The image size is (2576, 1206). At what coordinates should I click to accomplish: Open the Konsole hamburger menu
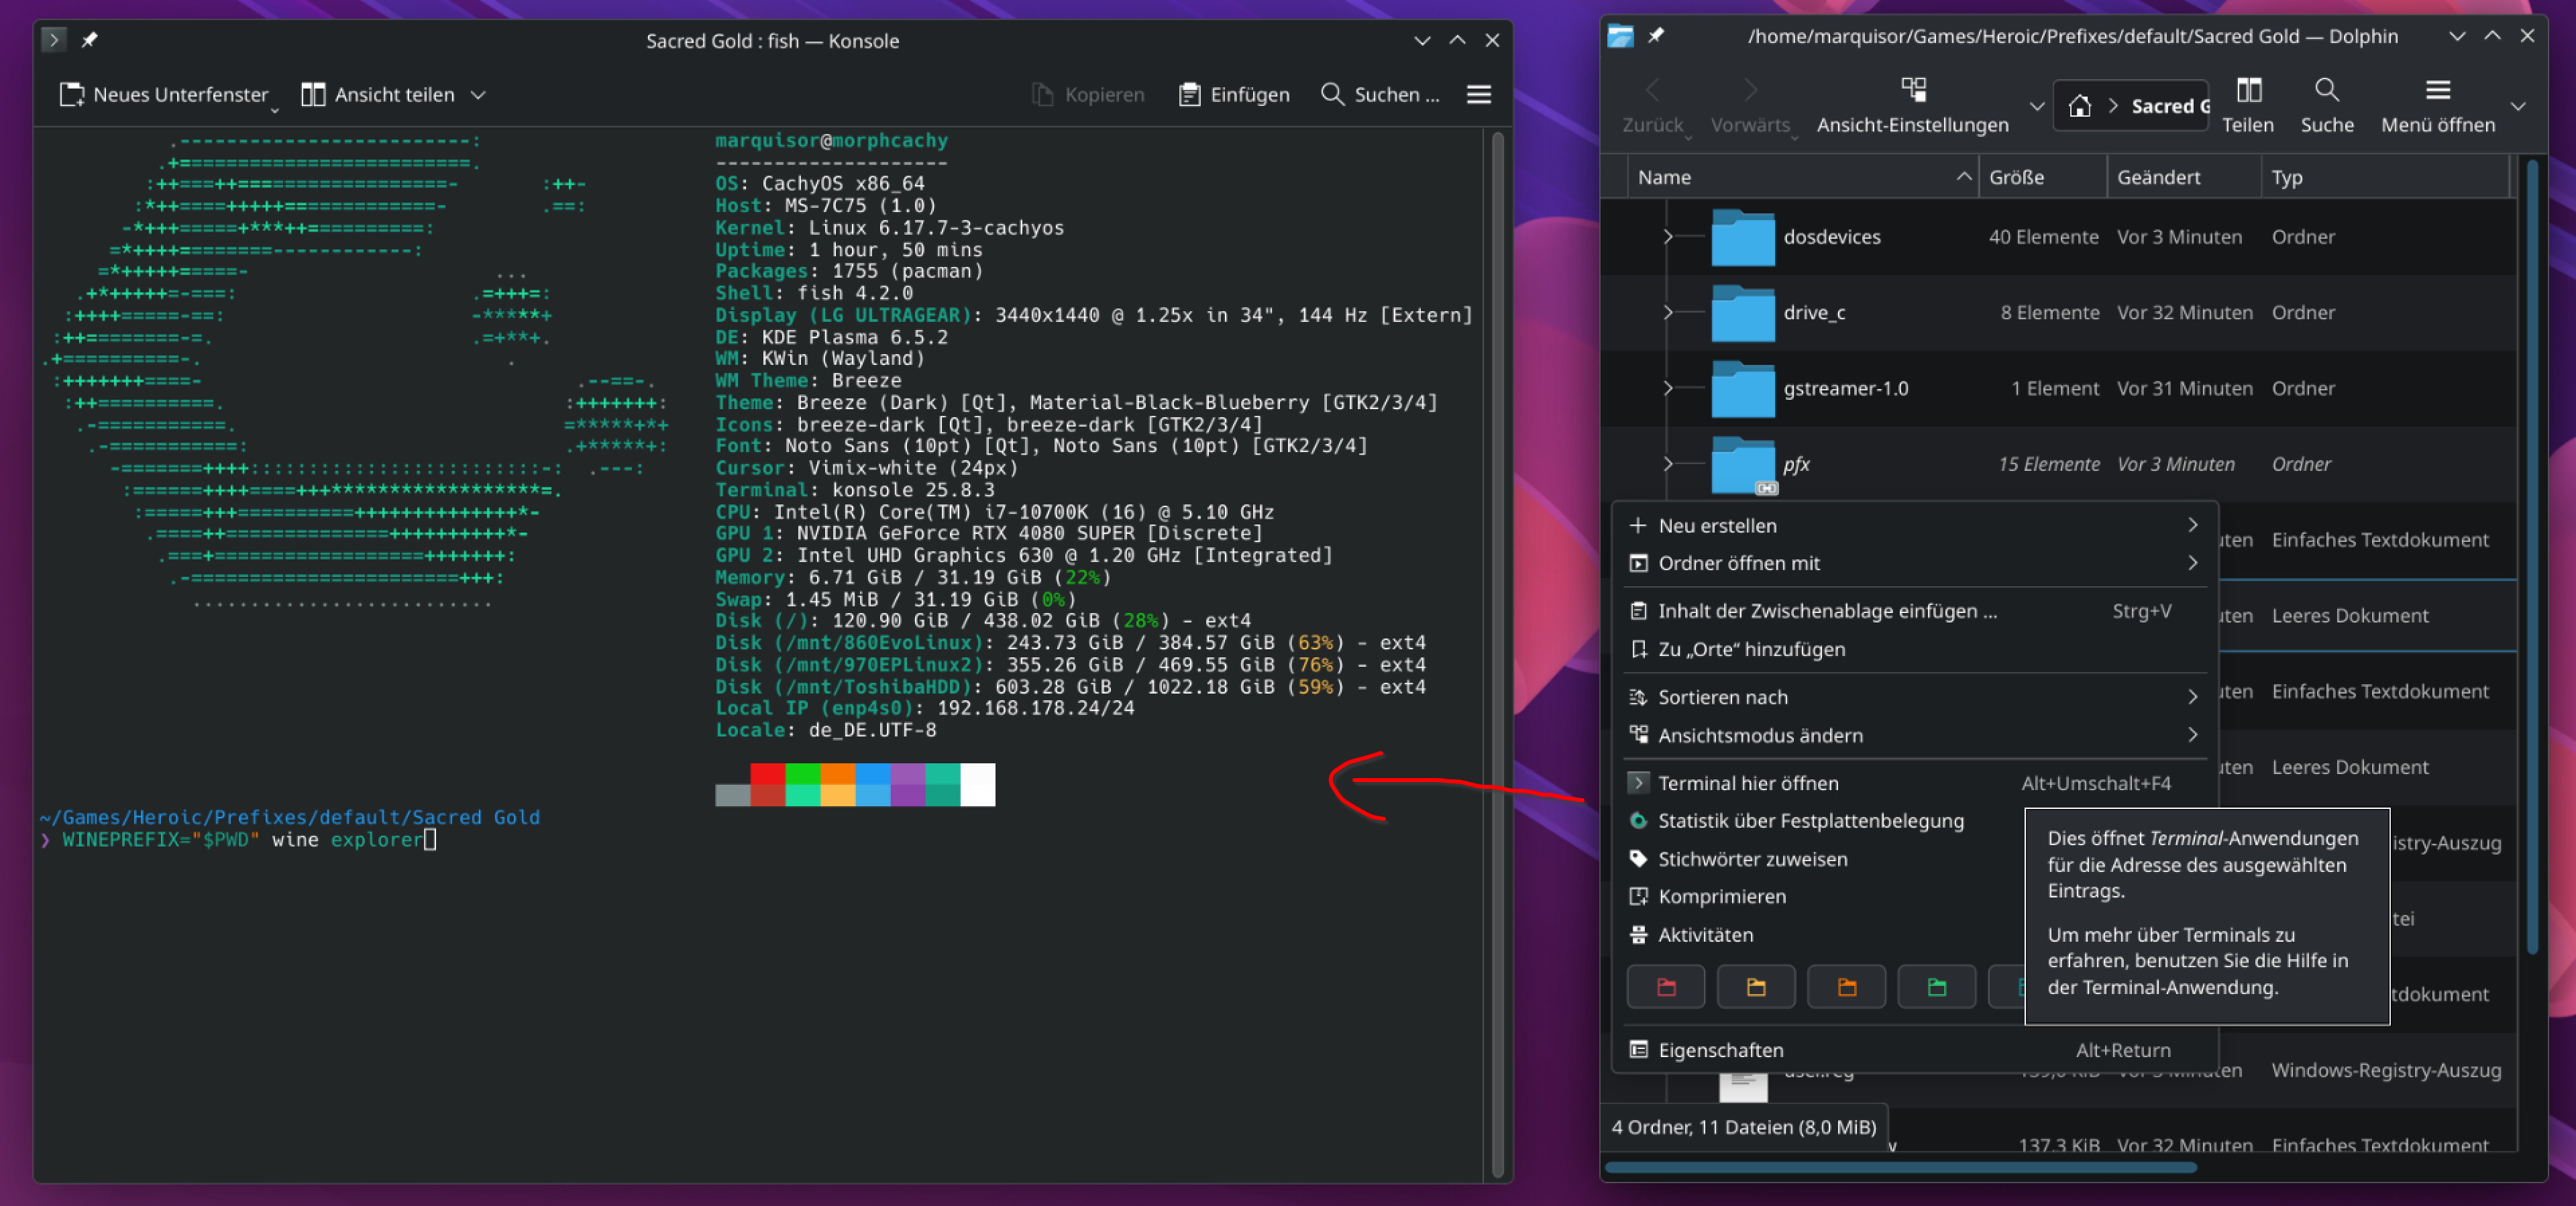pos(1479,95)
